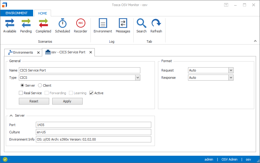This screenshot has width=260, height=163.
Task: Switch to the ENVIRONMENT ribbon tab
Action: [x=17, y=13]
